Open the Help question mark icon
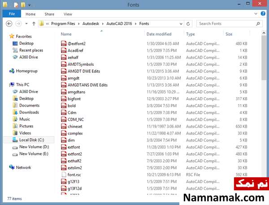This screenshot has height=205, width=269. tap(263, 13)
